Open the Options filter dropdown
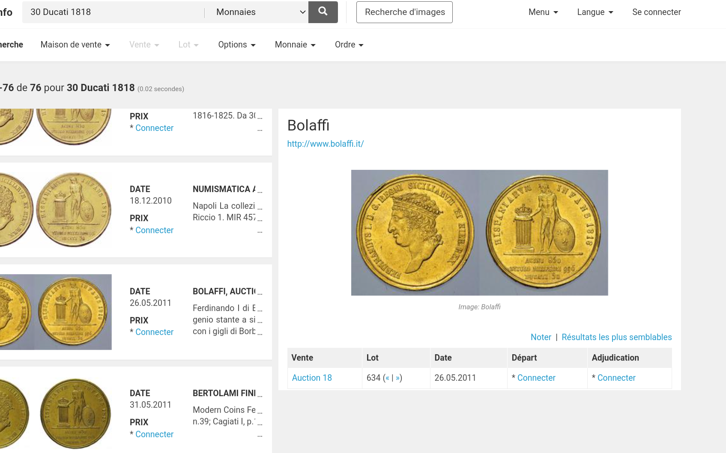Screen dimensions: 726x453 coord(236,44)
